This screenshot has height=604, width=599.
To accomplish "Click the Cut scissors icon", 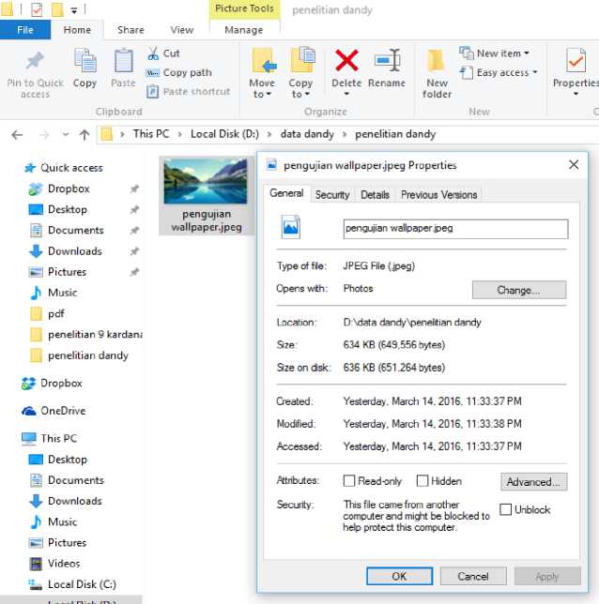I will point(154,53).
